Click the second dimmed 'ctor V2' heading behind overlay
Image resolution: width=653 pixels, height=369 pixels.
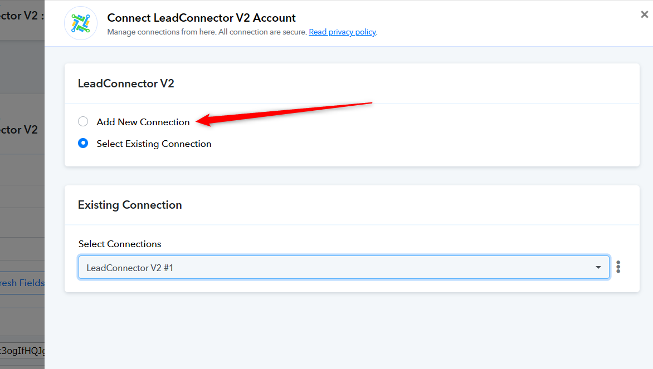tap(19, 130)
